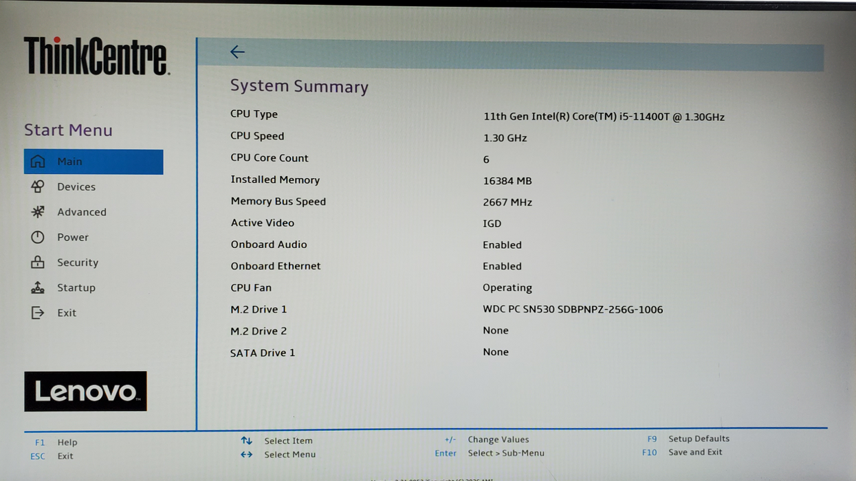Select the Memory Bus Speed label

click(278, 201)
